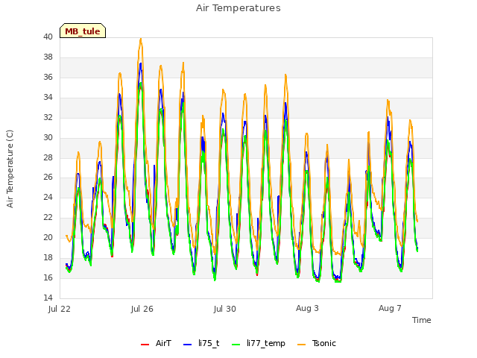Toggle the Tsonic legend entry
Image resolution: width=477 pixels, height=358 pixels.
click(x=317, y=343)
